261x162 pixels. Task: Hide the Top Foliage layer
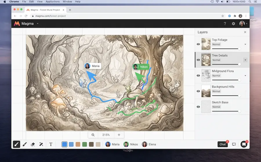click(198, 44)
